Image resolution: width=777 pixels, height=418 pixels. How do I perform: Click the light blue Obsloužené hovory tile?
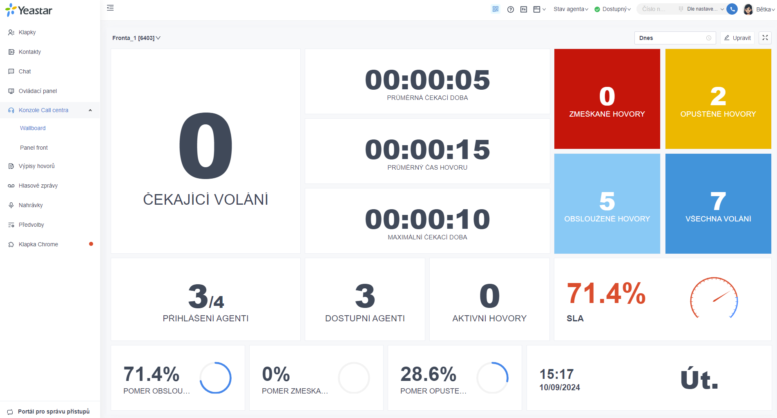click(607, 203)
